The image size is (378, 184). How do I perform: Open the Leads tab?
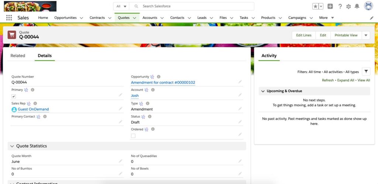coord(202,18)
